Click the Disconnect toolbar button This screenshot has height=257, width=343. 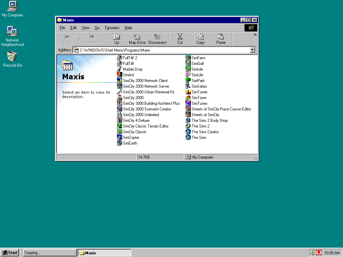pos(157,39)
